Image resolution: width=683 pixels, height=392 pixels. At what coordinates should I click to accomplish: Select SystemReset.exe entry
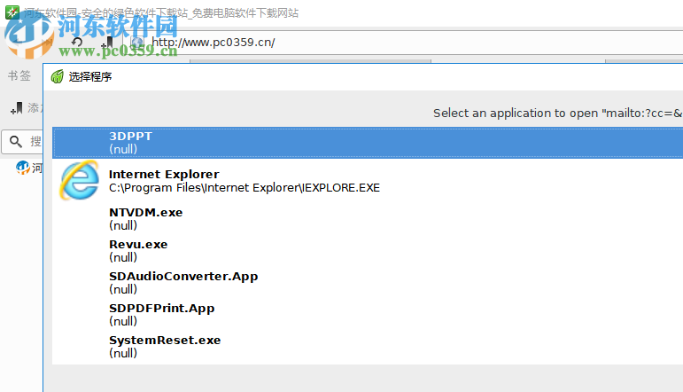tap(368, 346)
